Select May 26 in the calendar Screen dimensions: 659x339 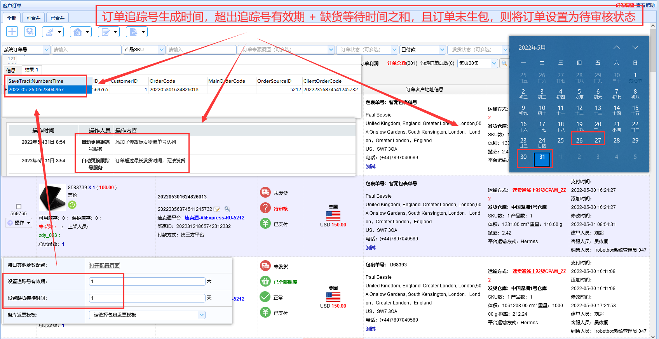(x=579, y=141)
